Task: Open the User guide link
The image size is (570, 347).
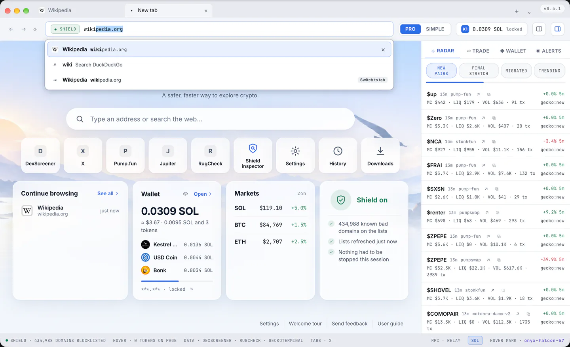Action: tap(390, 324)
